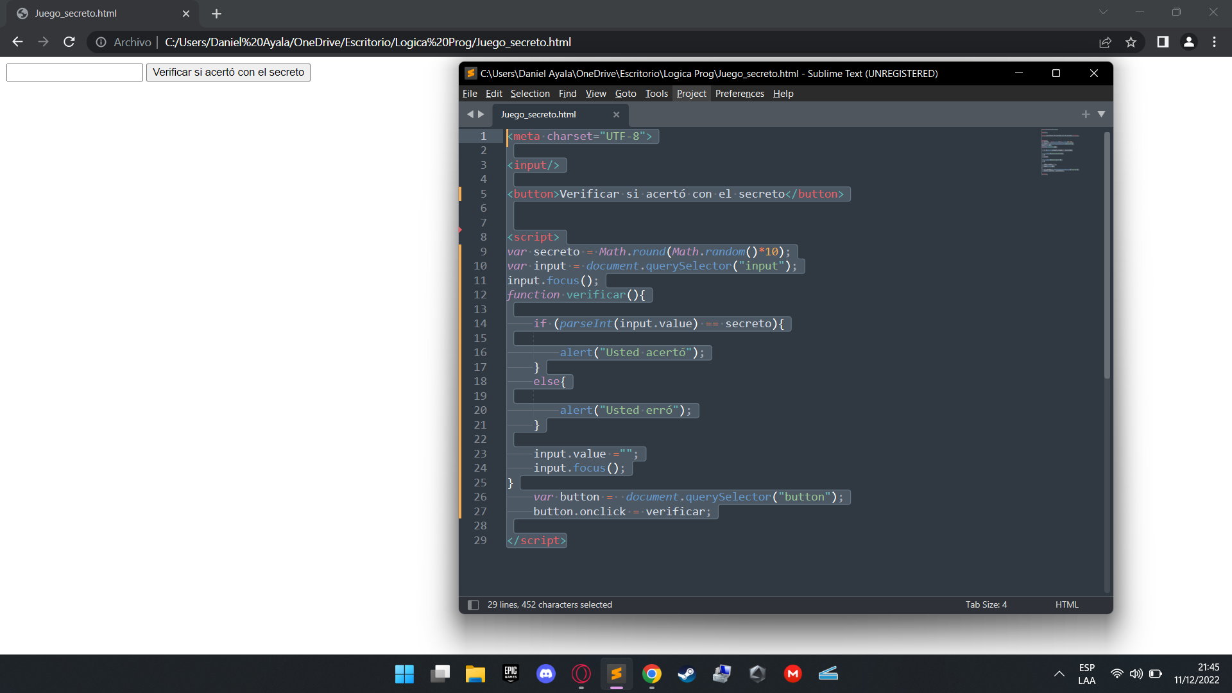Launch Epic Games from the taskbar
Viewport: 1232px width, 693px height.
tap(511, 674)
